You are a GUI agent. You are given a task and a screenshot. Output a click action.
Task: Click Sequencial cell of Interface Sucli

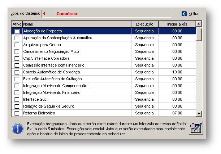click(145, 99)
